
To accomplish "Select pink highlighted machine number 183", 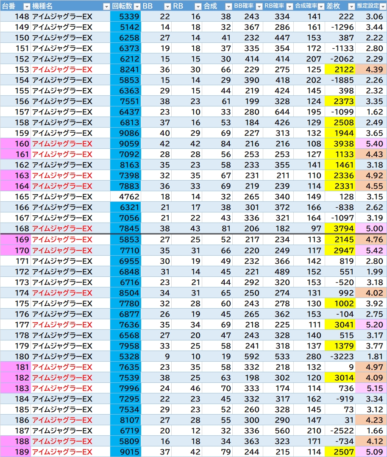I will click(15, 388).
